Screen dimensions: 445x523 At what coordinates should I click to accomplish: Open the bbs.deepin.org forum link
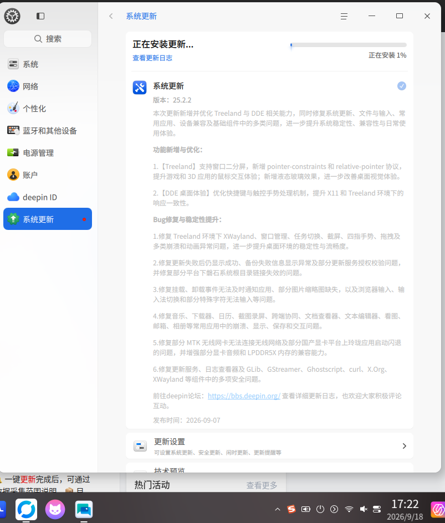(x=244, y=396)
